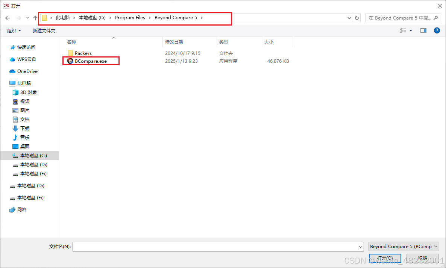
Task: Click the 下载 arrow icon
Action: pyautogui.click(x=15, y=129)
